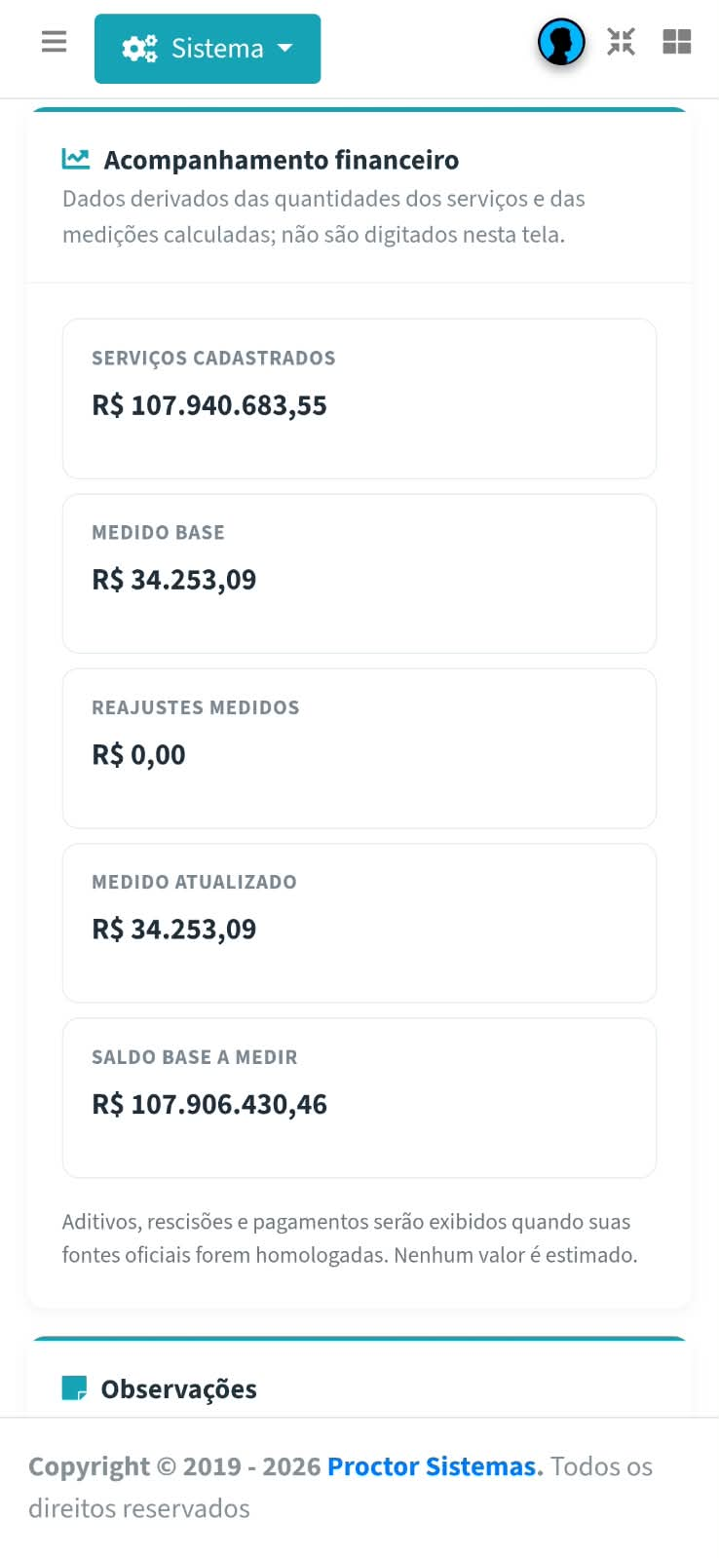Open the grid layout panel icon

coord(677,42)
